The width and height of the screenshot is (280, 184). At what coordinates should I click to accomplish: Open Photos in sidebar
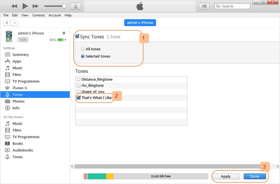pyautogui.click(x=35, y=101)
